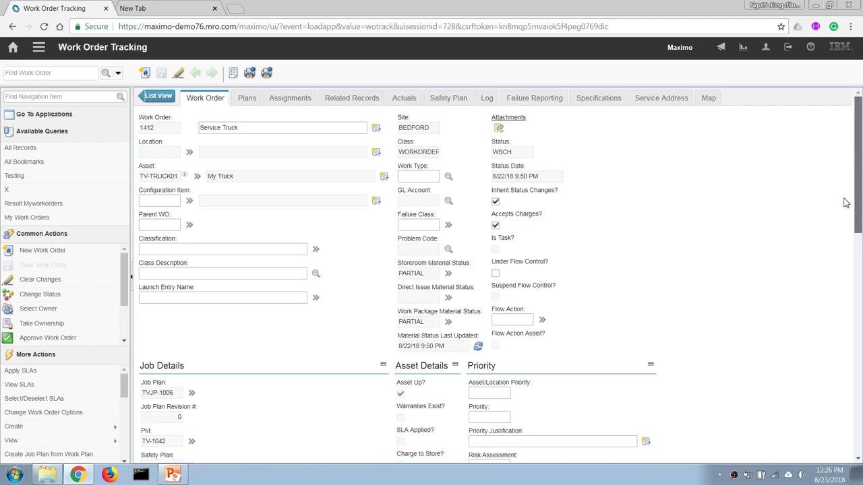Expand the Failure Class detail menu chevron
This screenshot has width=863, height=485.
tap(448, 225)
